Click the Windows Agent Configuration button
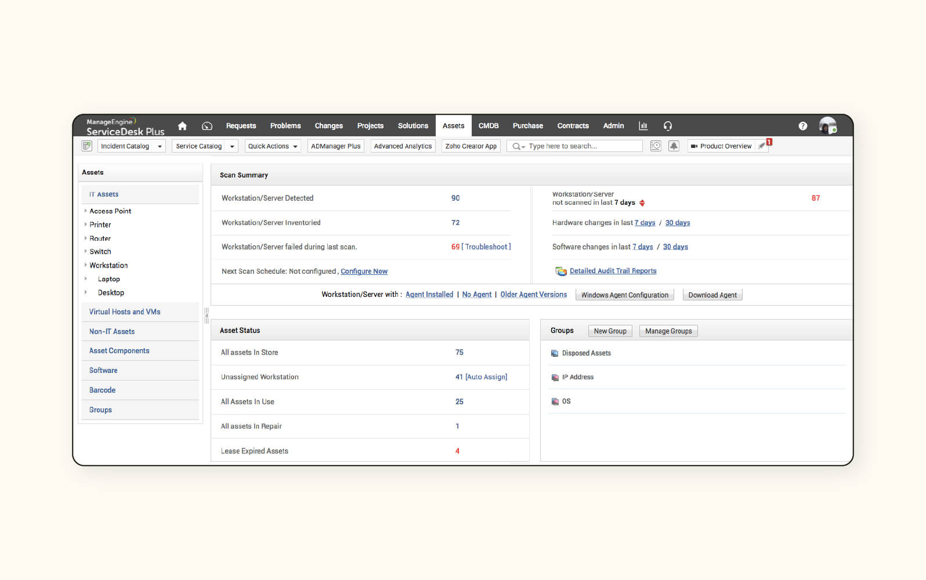Viewport: 926px width, 580px height. [x=625, y=295]
